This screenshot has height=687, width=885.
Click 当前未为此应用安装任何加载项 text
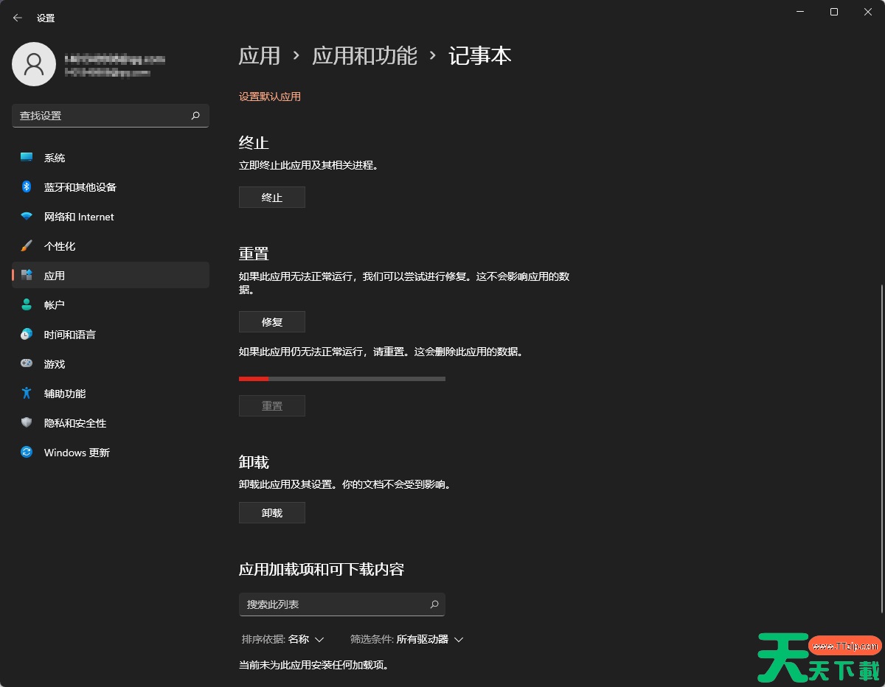click(313, 665)
